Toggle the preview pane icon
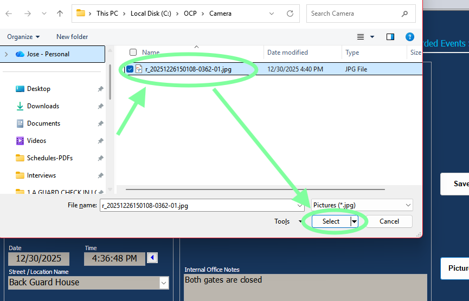Viewport: 469px width, 301px height. point(390,37)
